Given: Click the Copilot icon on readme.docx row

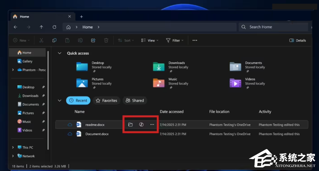Looking at the screenshot, I should point(141,125).
